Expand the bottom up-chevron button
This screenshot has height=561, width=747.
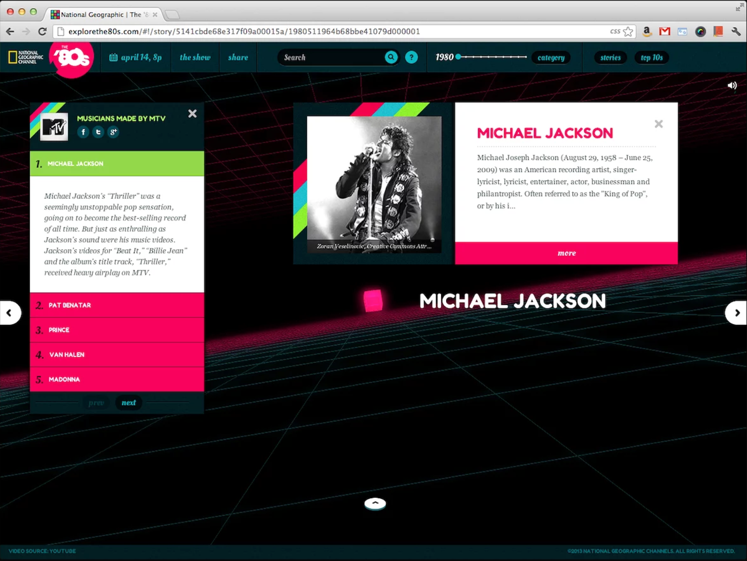[x=375, y=504]
